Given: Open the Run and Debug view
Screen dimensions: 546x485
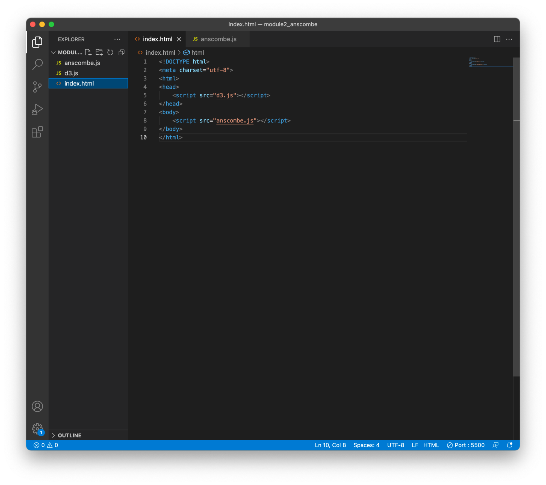Looking at the screenshot, I should tap(37, 110).
